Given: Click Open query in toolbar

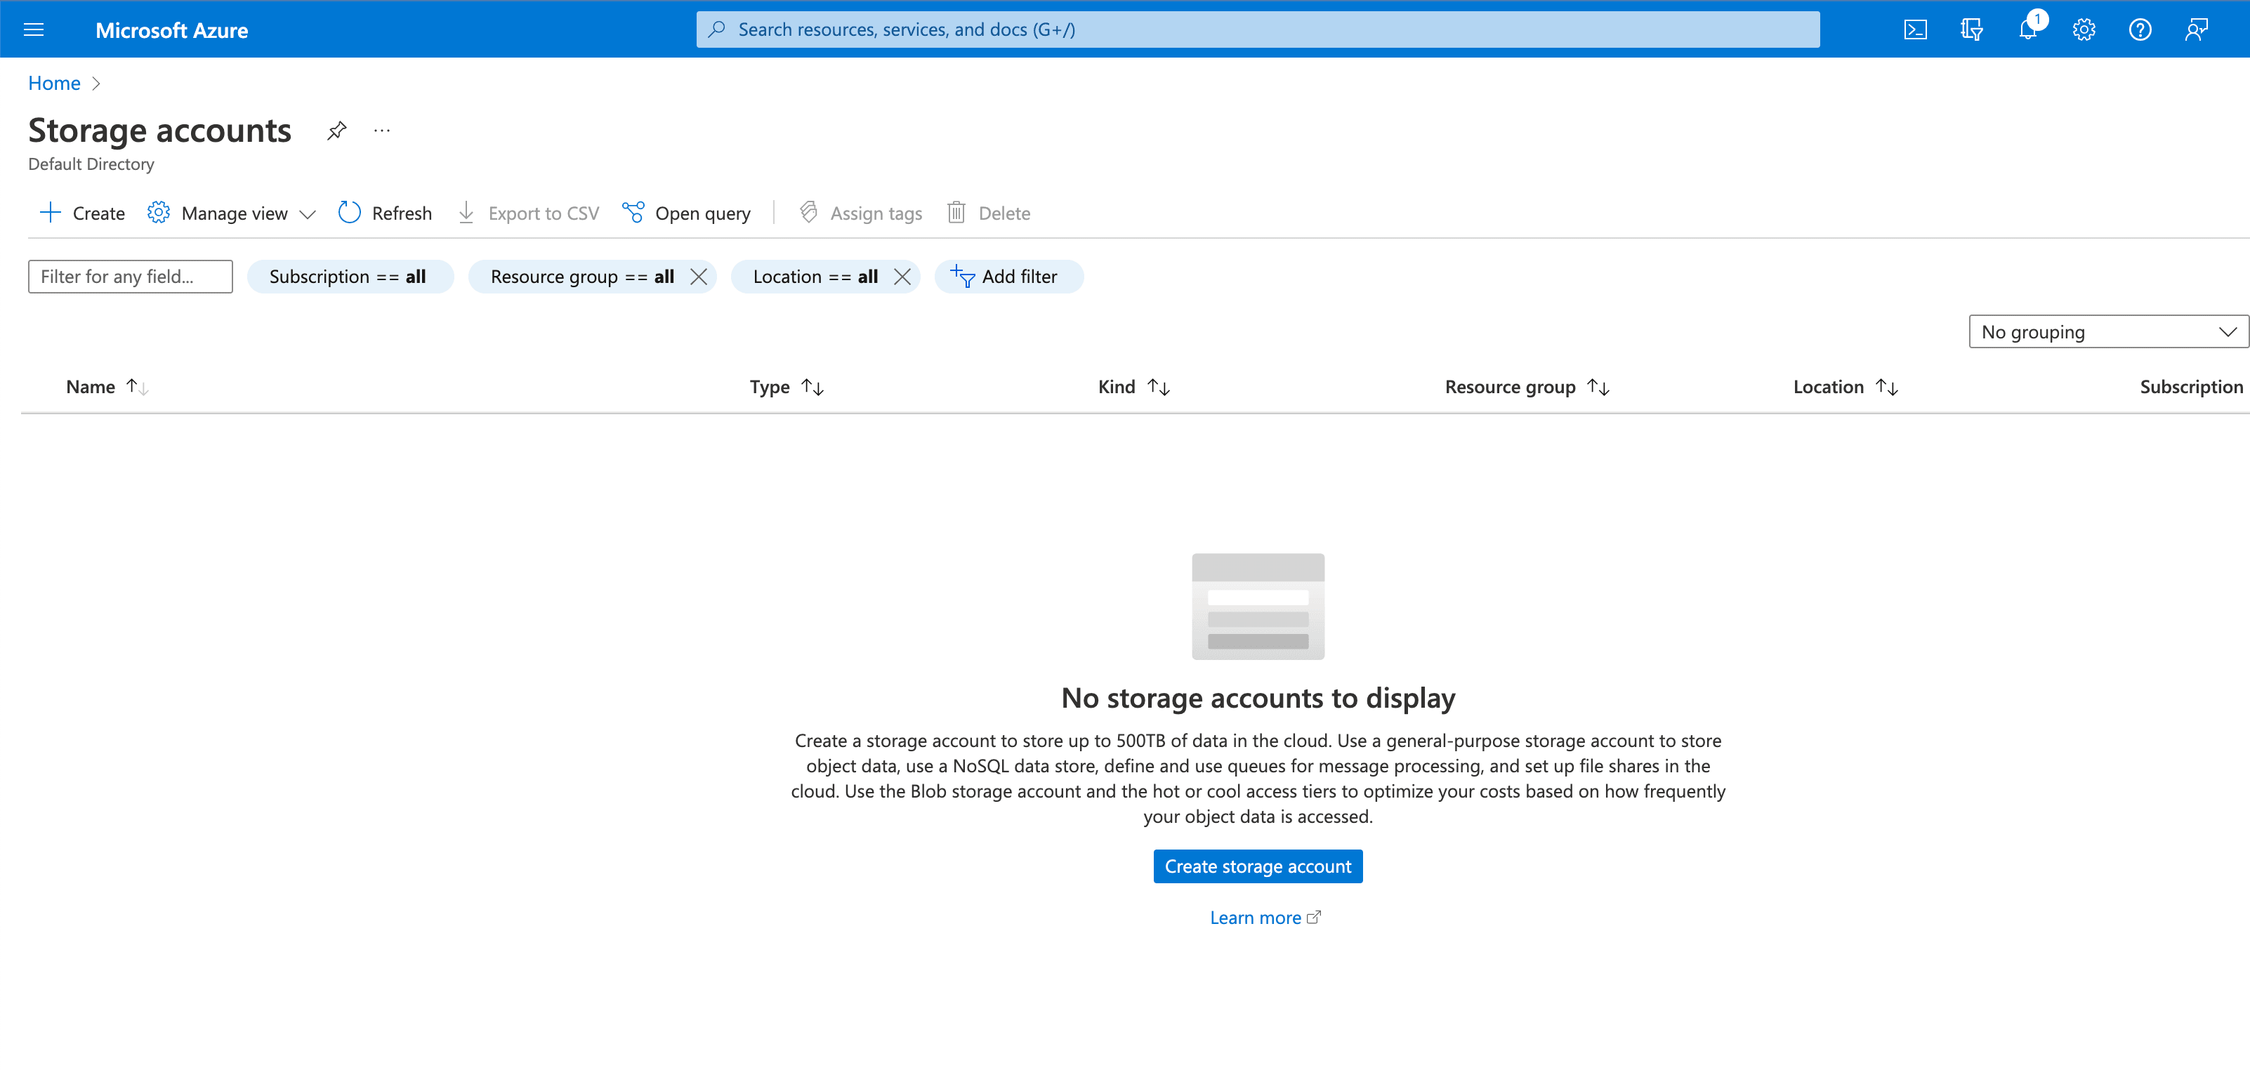Looking at the screenshot, I should coord(687,213).
